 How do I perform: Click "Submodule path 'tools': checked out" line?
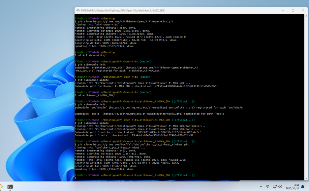135,135
